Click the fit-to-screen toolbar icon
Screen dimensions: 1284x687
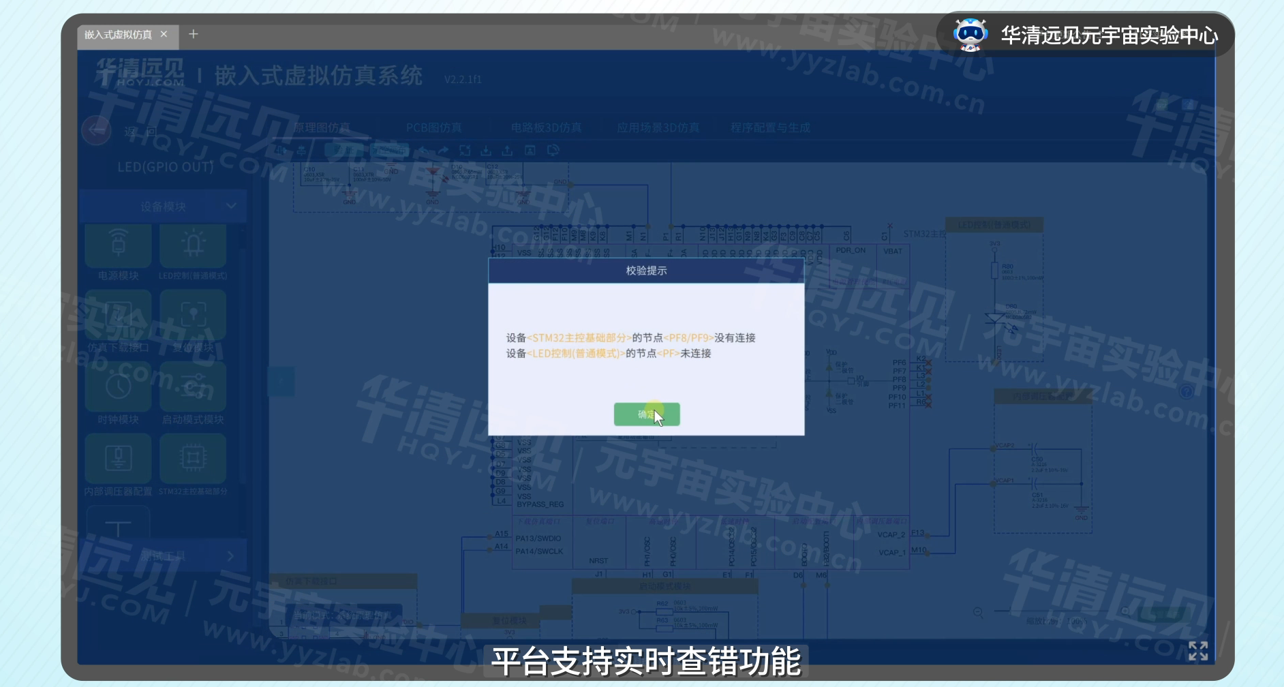[465, 151]
